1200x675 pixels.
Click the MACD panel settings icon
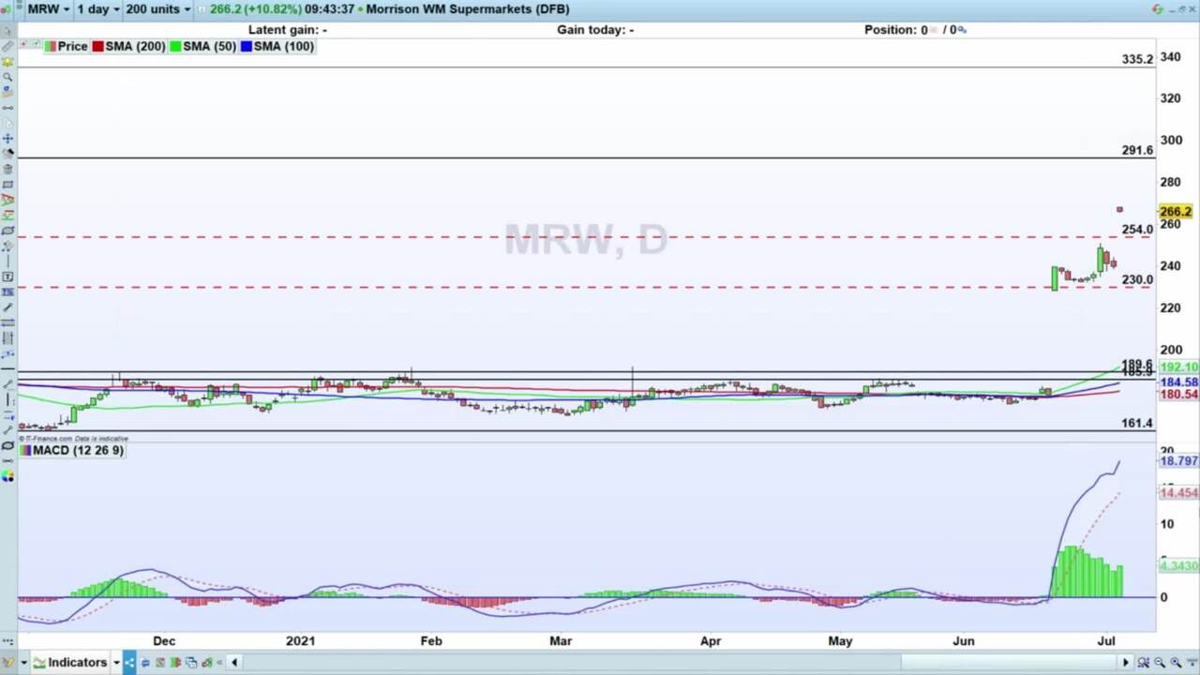tap(24, 451)
